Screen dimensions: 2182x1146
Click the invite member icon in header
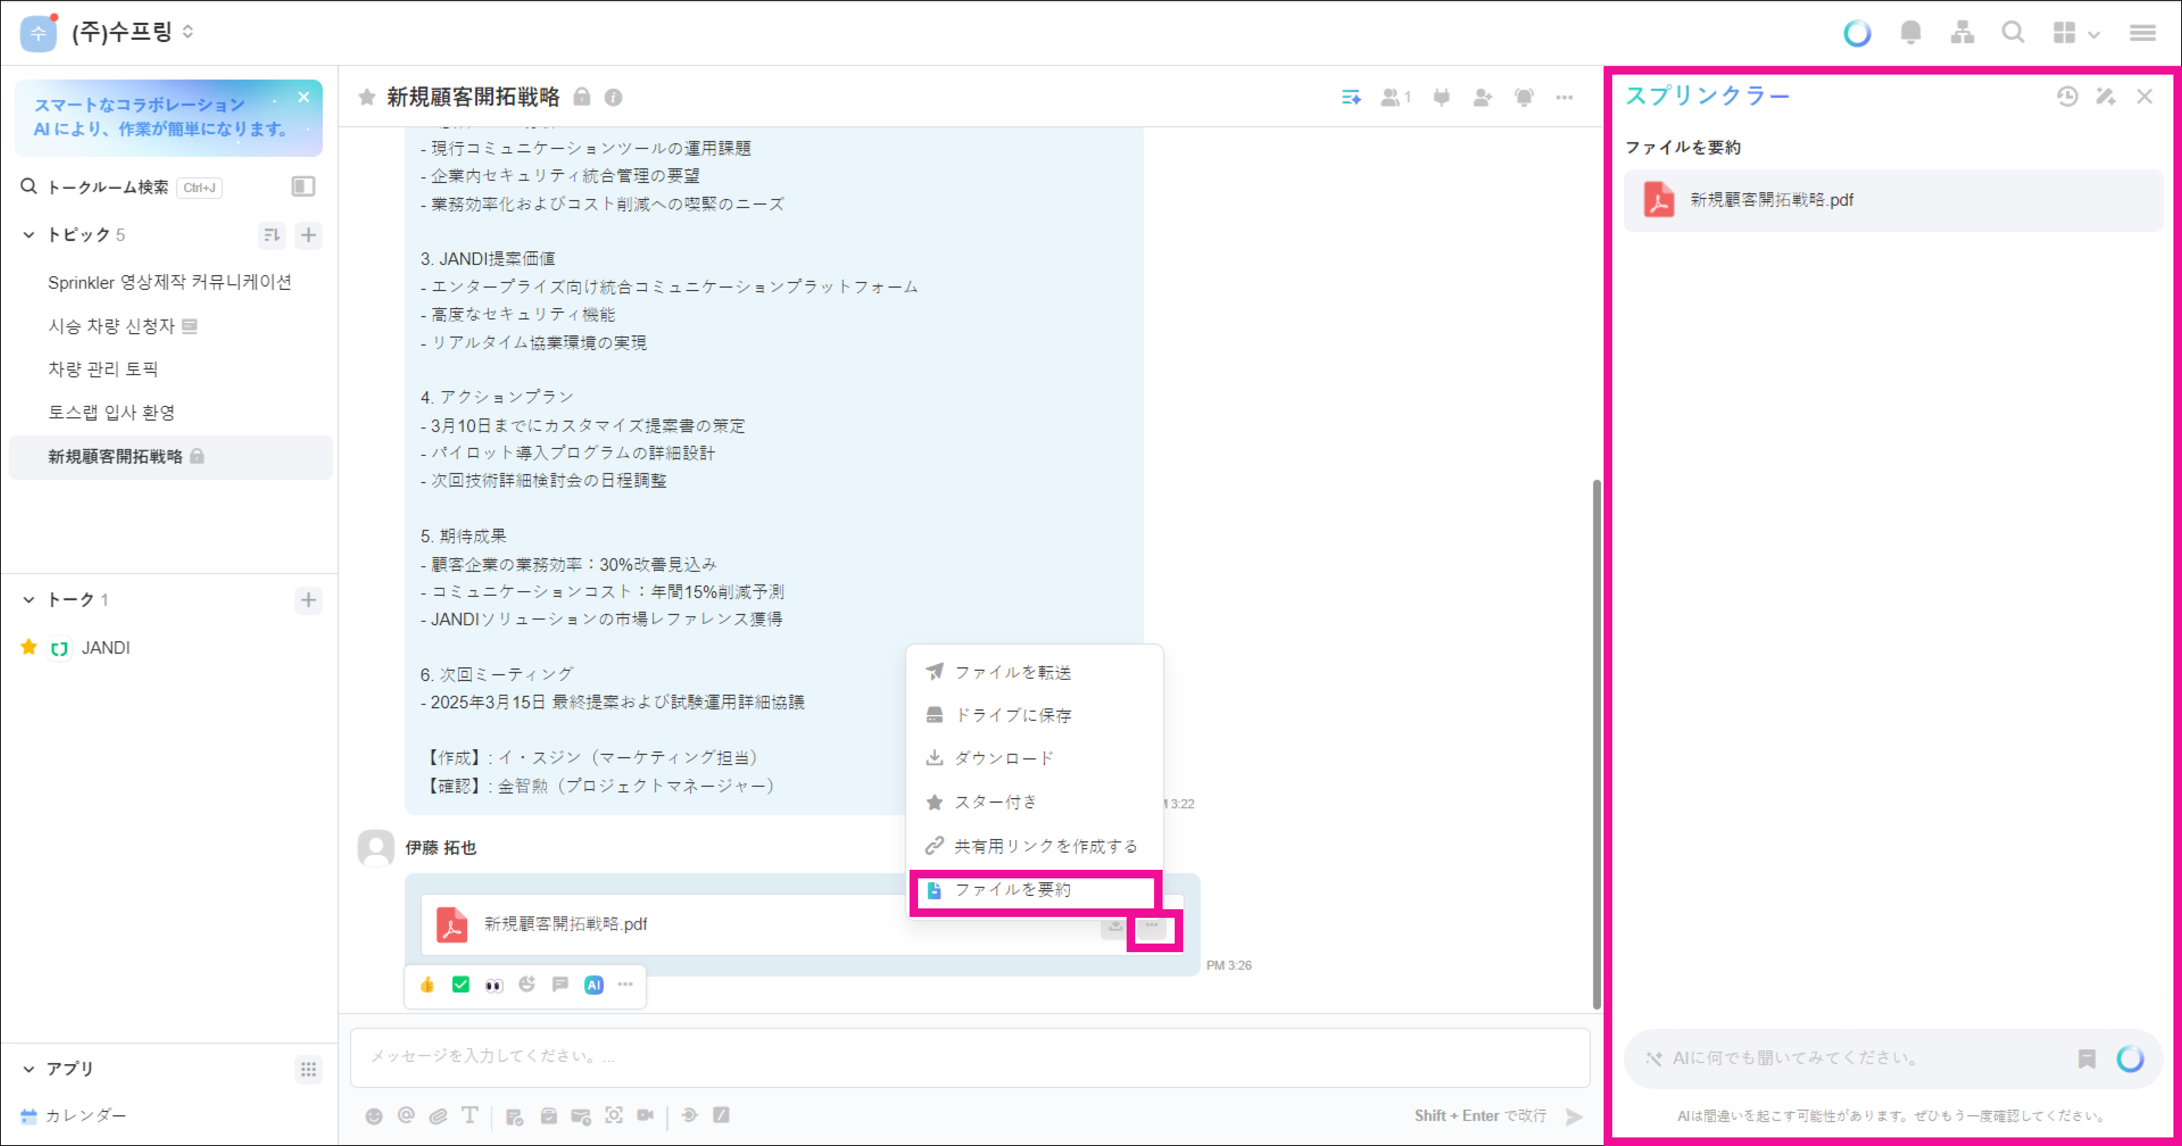[x=1481, y=97]
